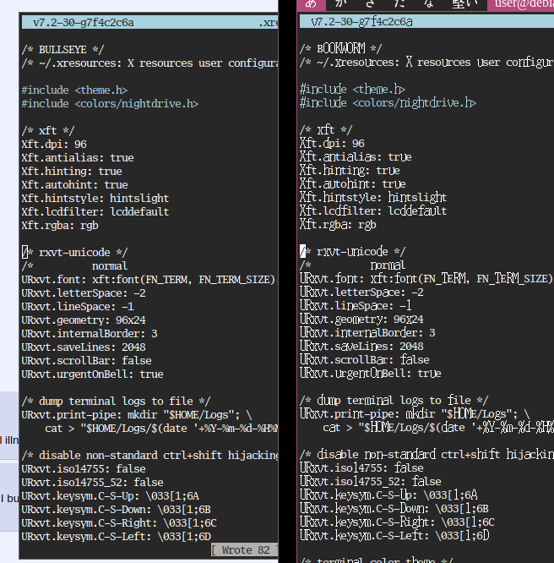Click the 'disable non-standard ctrl+shift' comment in right terminal

point(426,454)
